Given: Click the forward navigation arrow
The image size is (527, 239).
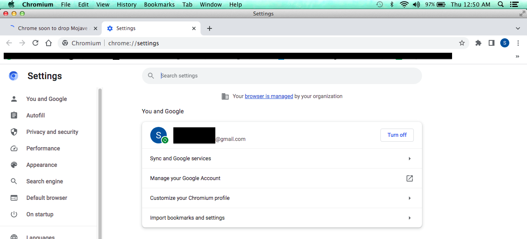Looking at the screenshot, I should point(22,43).
